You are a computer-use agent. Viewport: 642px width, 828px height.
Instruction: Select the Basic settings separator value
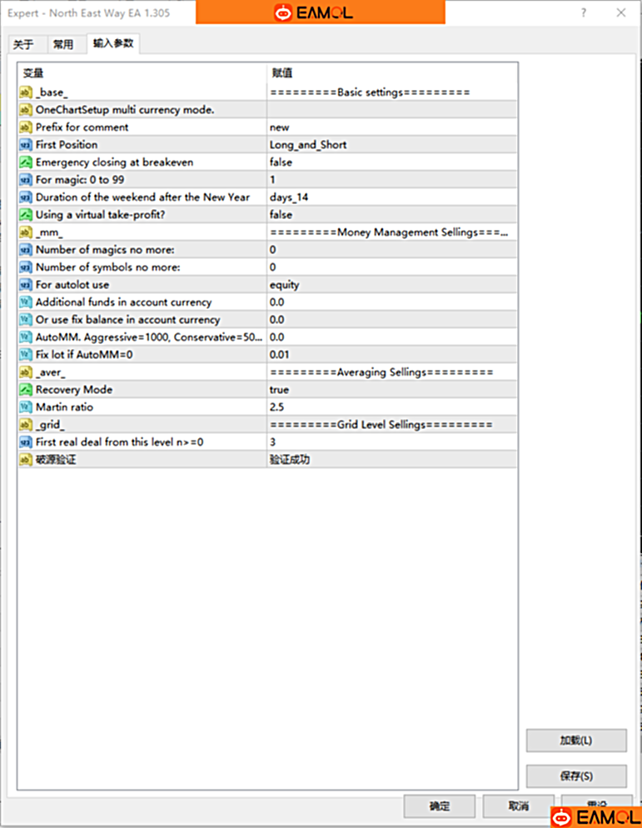[392, 92]
